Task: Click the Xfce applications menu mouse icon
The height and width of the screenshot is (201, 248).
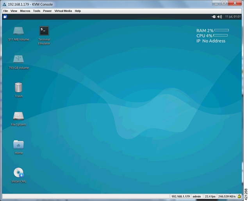Action: click(x=5, y=16)
